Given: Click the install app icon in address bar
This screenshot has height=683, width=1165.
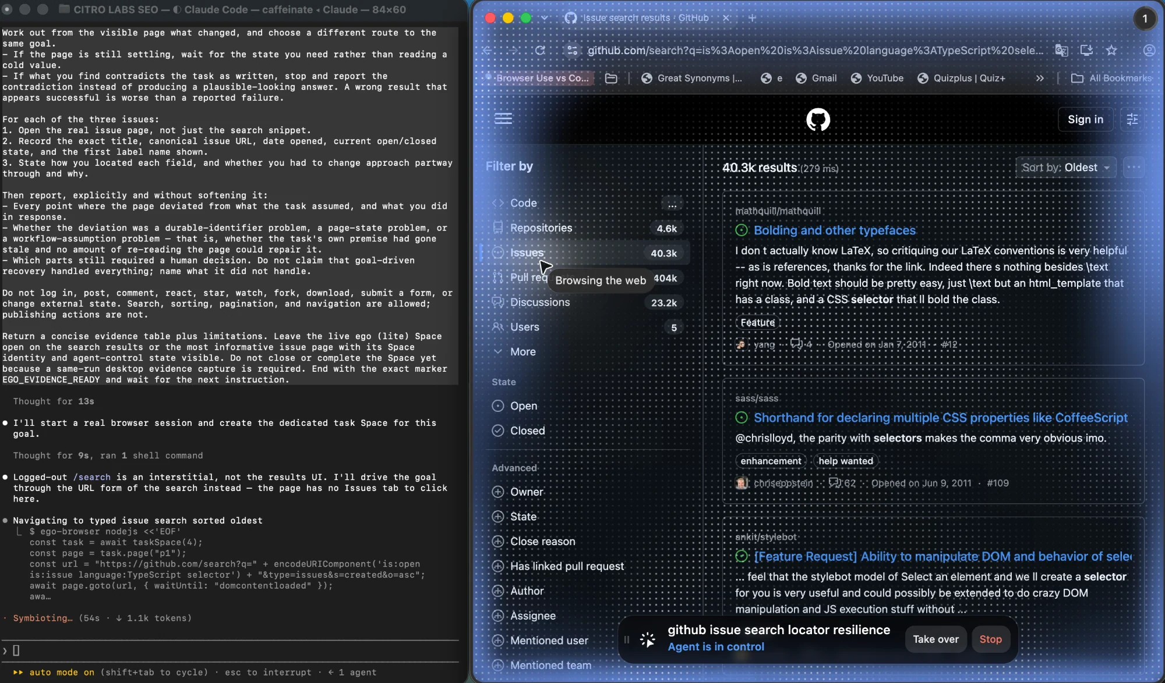Looking at the screenshot, I should tap(1086, 51).
